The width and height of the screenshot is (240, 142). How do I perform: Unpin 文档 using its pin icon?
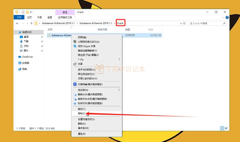42,46
